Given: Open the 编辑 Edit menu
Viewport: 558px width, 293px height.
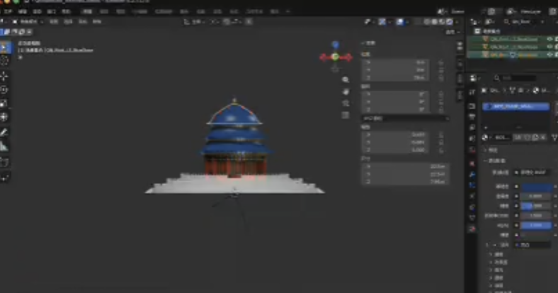Looking at the screenshot, I should [x=23, y=11].
